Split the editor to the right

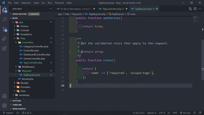[195, 9]
